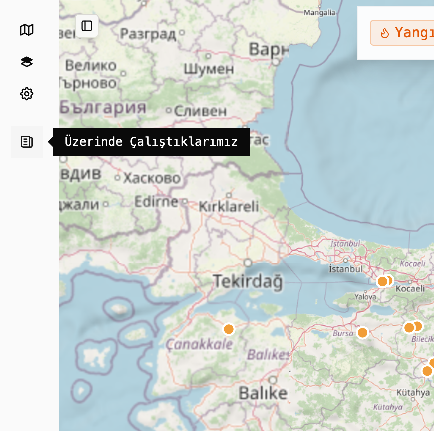
Task: Click the Хасково city label
Action: tap(152, 178)
